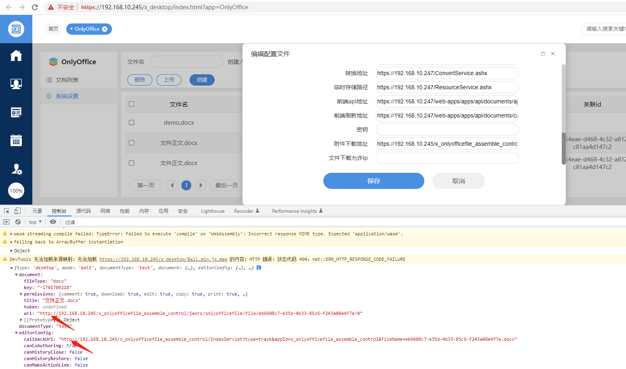Expand the wasm streaming compile failed warning

coord(11,234)
